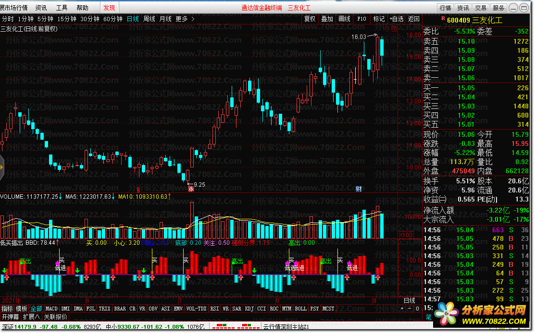
Task: Select the RSI indicator tab
Action: coord(214,309)
